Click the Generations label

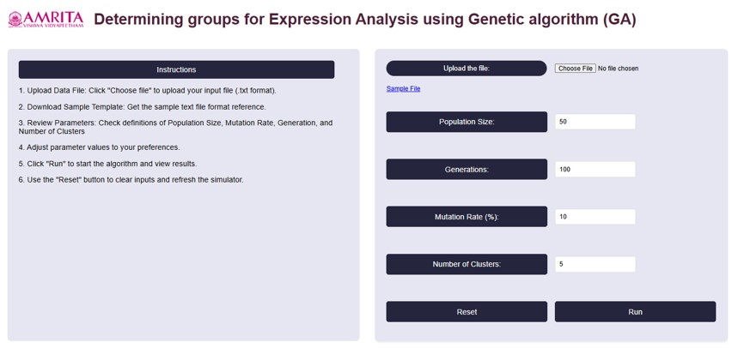(466, 170)
